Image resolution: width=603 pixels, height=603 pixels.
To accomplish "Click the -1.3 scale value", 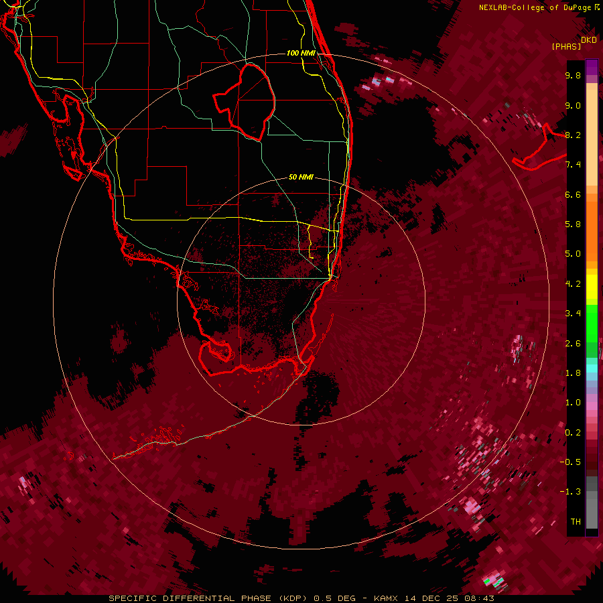I will (x=570, y=492).
